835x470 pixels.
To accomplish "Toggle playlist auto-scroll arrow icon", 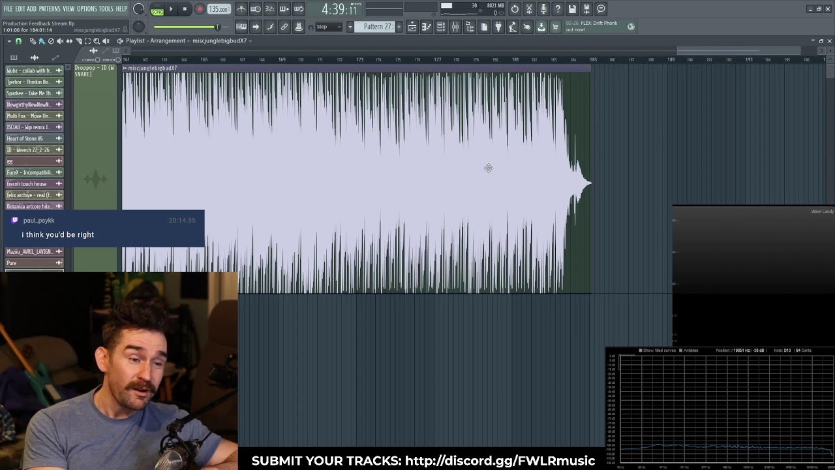I will [x=256, y=27].
